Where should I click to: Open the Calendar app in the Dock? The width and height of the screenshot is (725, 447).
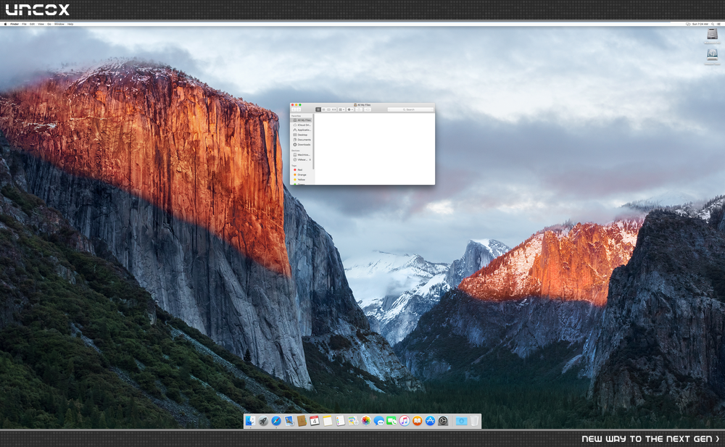pos(315,421)
